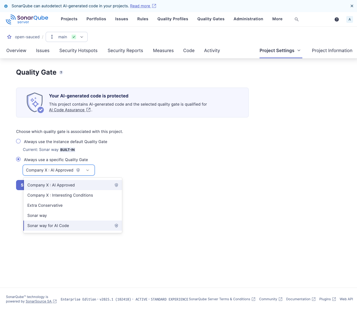Open the user account avatar menu

(x=349, y=19)
